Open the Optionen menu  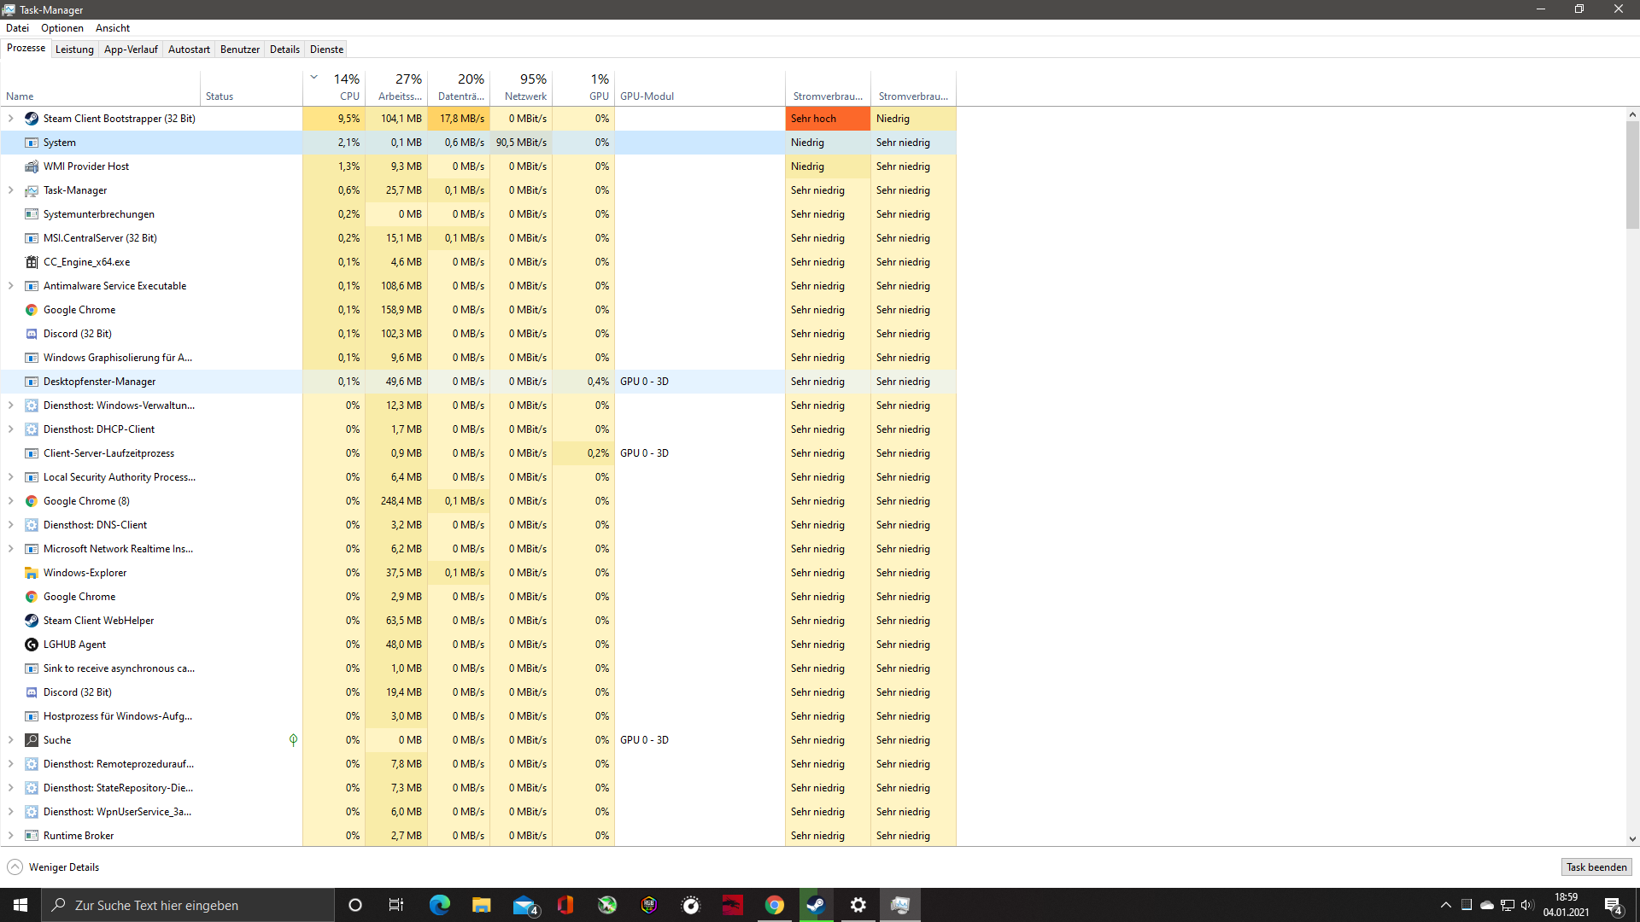click(61, 27)
